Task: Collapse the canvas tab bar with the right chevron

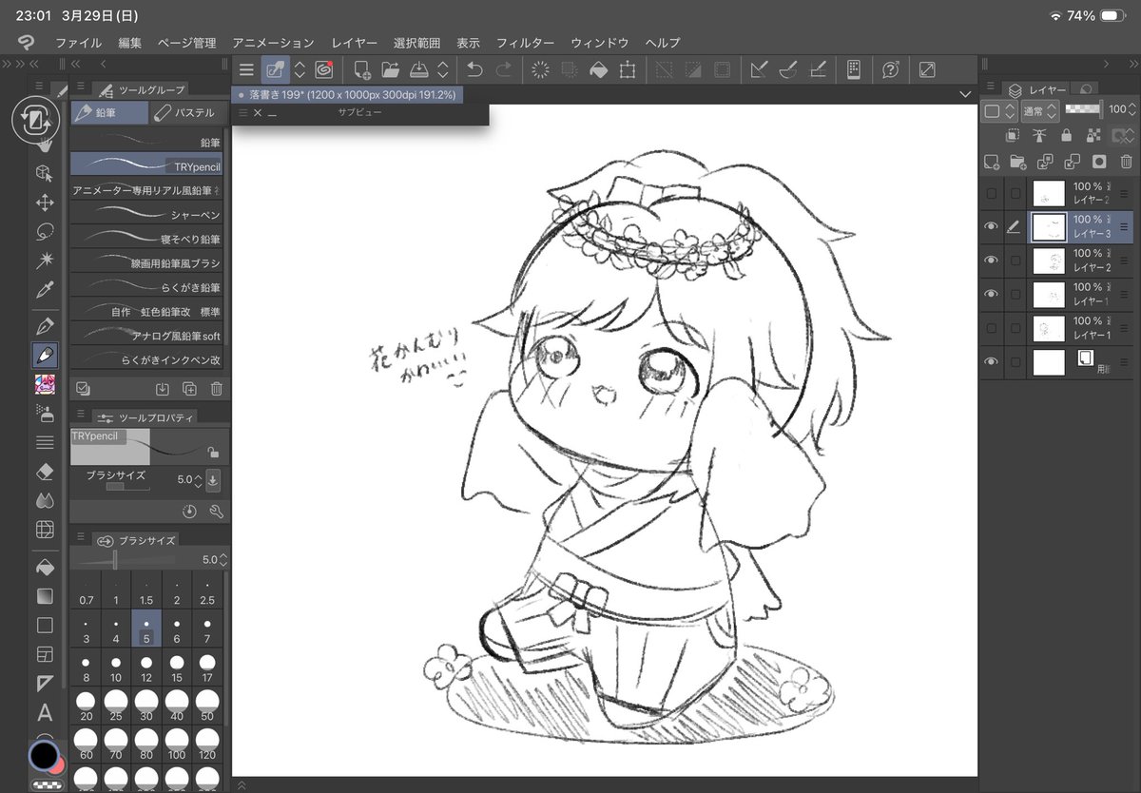Action: click(x=965, y=94)
